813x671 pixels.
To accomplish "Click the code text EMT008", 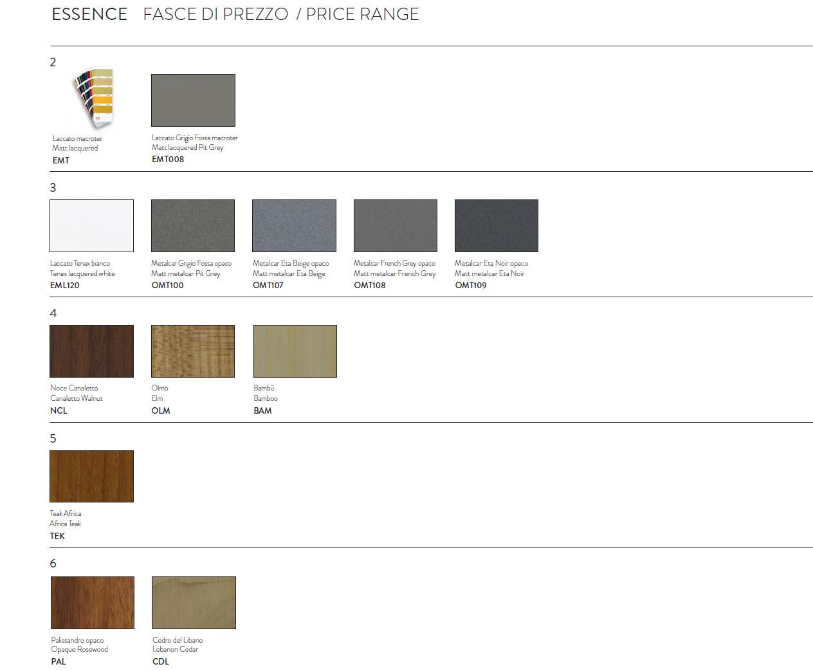I will point(168,160).
